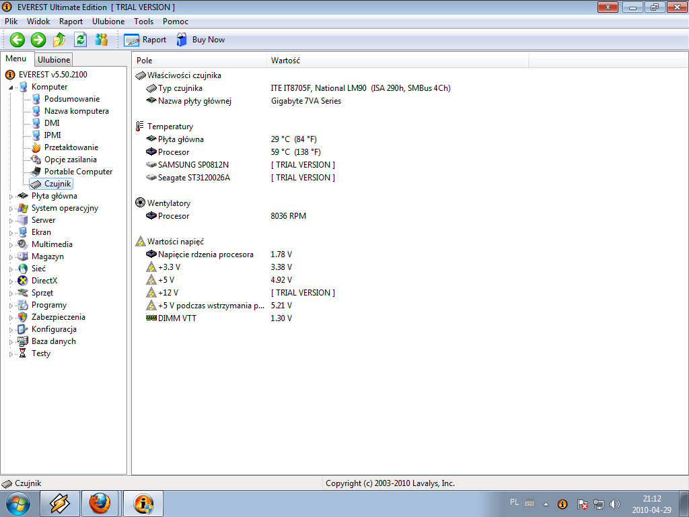Expand the Serwer tree branch

click(x=11, y=220)
